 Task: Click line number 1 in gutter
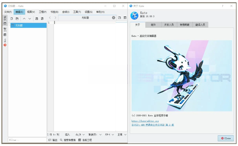point(49,23)
